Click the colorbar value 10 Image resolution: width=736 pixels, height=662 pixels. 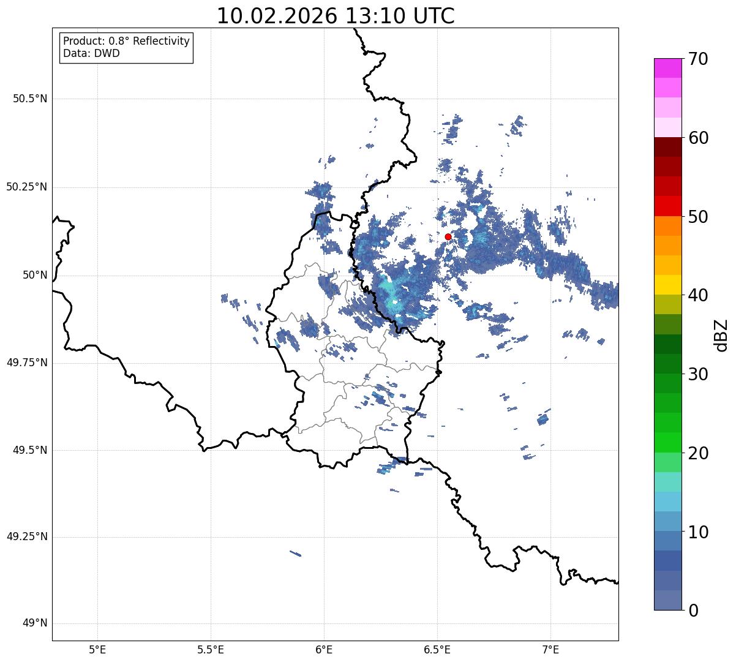pos(697,532)
